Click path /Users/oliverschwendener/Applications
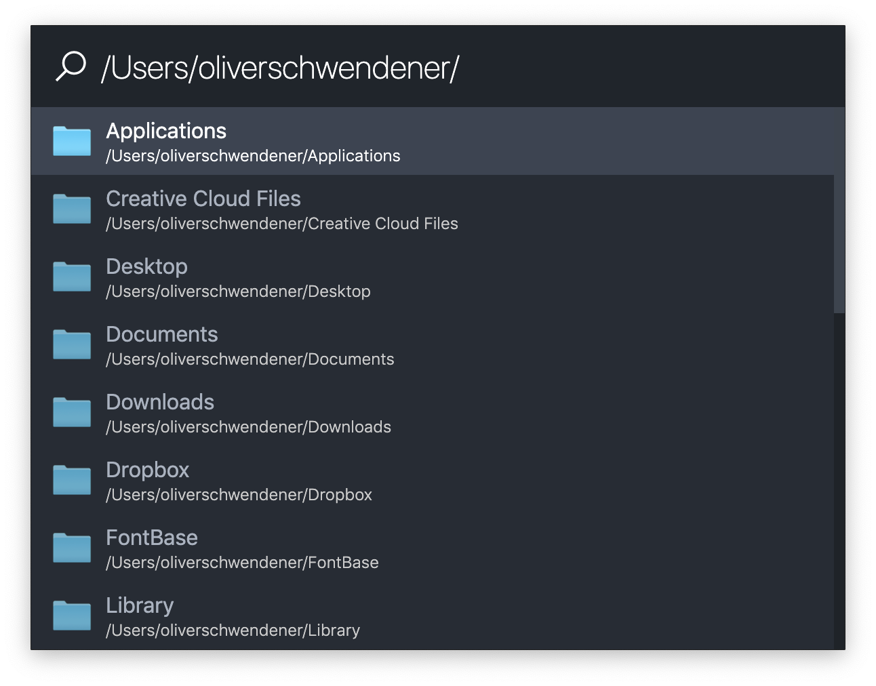Screen dimensions: 876x686 [253, 156]
